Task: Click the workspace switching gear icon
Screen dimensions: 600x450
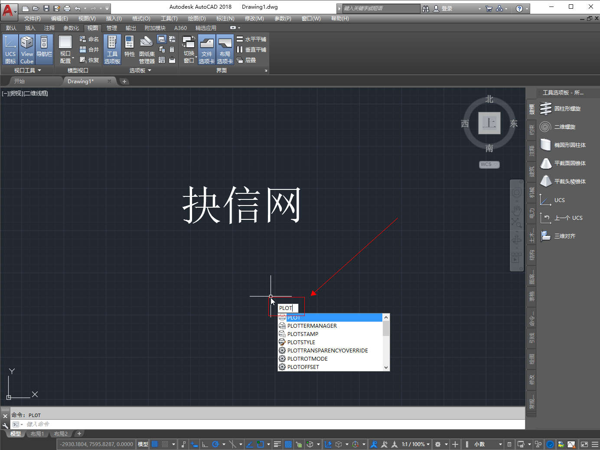Action: 438,444
